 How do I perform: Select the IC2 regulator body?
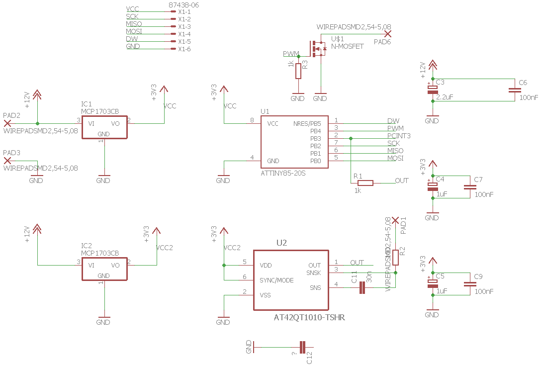coord(104,269)
